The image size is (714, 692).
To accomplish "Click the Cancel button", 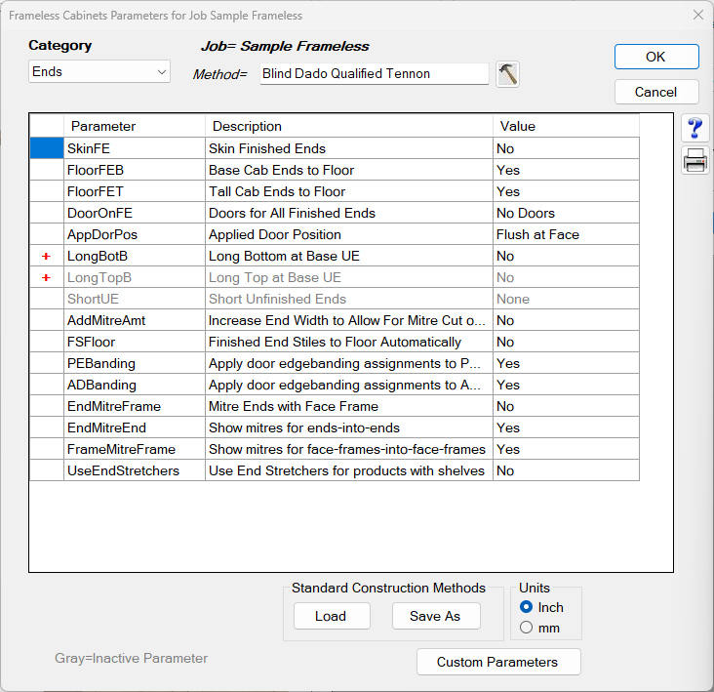I will tap(655, 92).
